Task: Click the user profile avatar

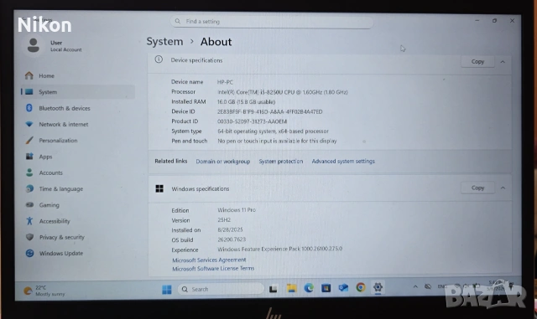Action: 34,45
